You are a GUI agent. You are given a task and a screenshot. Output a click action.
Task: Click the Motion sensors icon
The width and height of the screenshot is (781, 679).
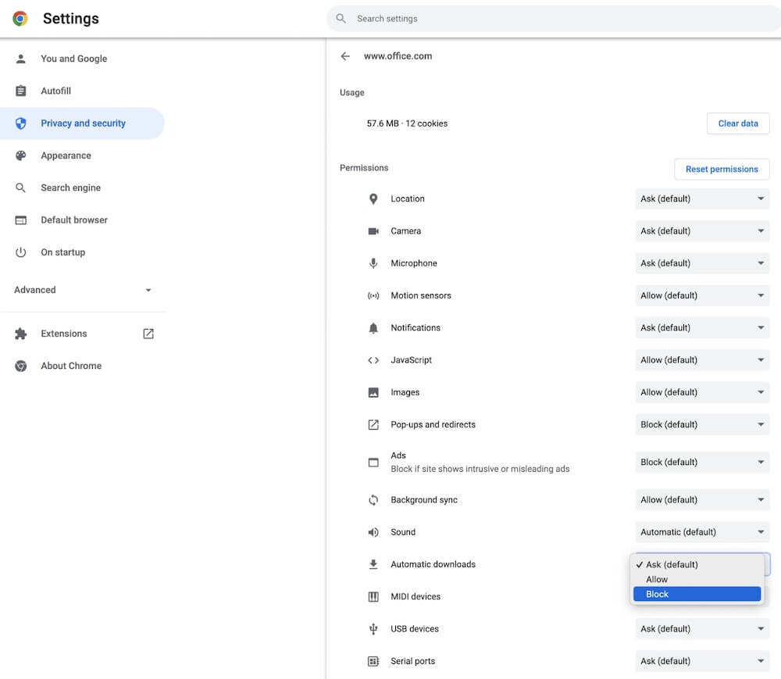pos(373,295)
